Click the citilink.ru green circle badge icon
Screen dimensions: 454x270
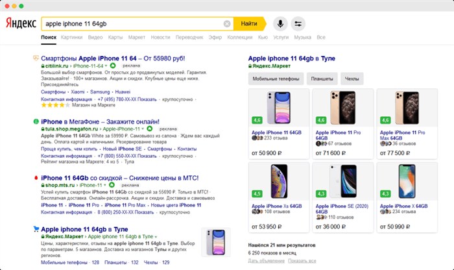[x=113, y=66]
